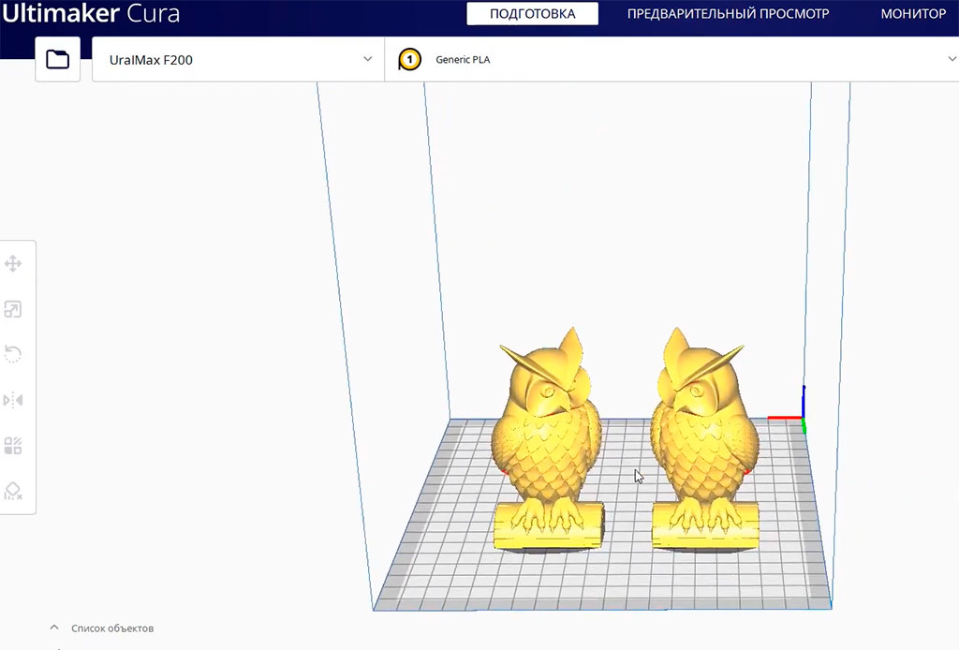Select the ПОДГОТОВКА tab
This screenshot has height=650, width=959.
click(x=532, y=14)
